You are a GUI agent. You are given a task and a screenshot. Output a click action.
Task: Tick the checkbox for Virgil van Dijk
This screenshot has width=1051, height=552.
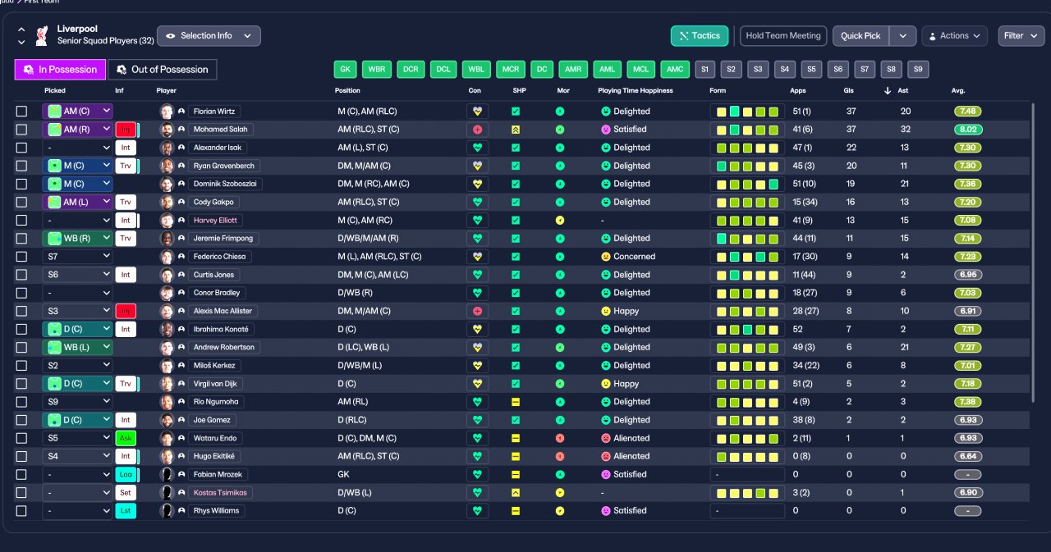click(x=21, y=384)
